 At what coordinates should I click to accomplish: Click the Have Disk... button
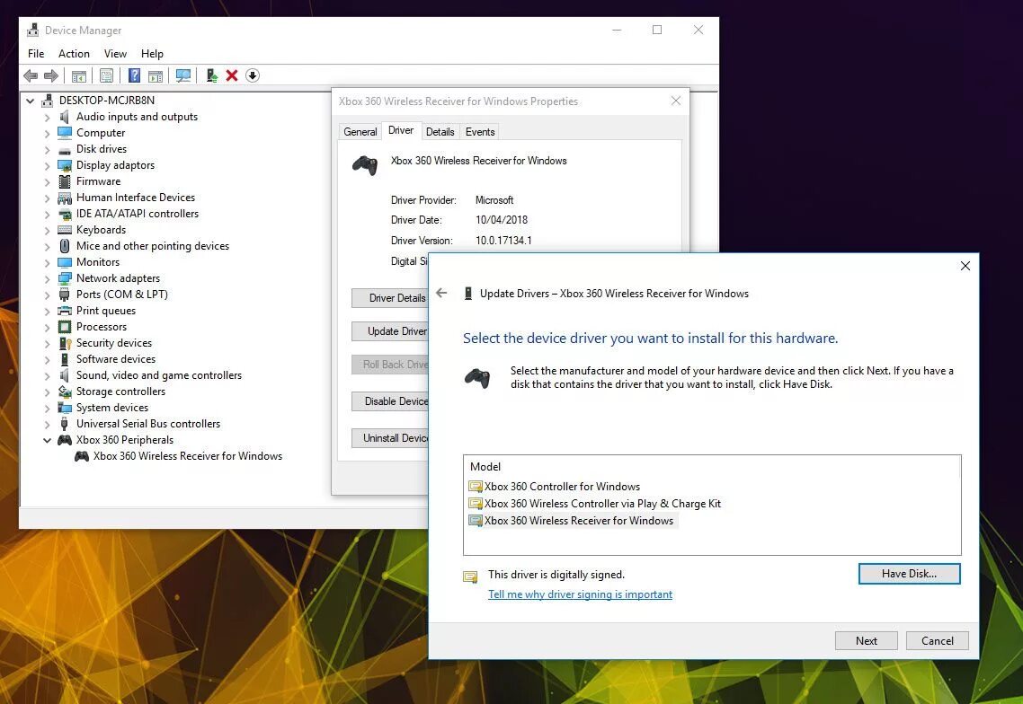tap(909, 574)
